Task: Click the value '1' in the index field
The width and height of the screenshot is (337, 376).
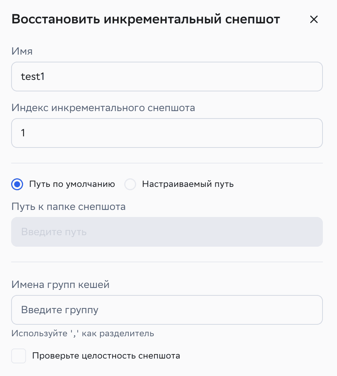Action: click(23, 133)
